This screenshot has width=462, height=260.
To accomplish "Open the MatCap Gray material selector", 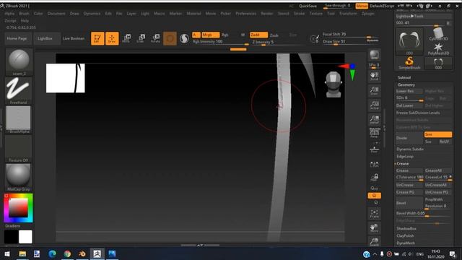I will 19,178.
